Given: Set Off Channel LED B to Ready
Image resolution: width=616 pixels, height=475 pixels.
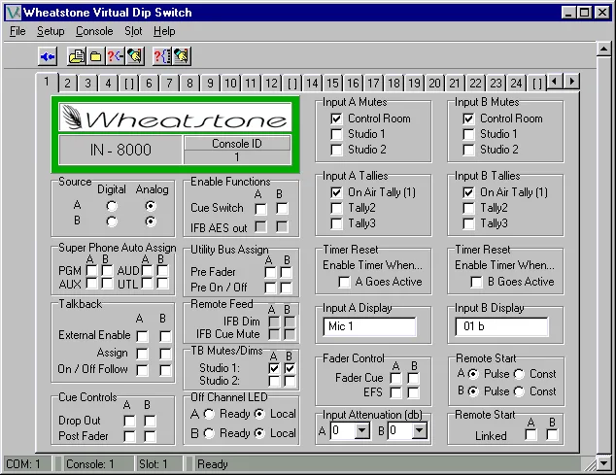Looking at the screenshot, I should [209, 433].
